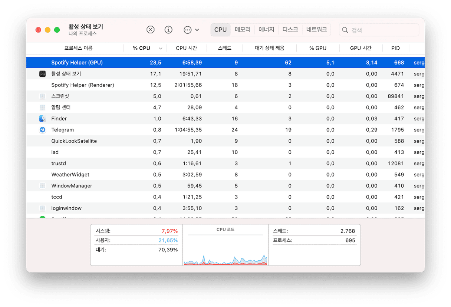Select the 디스크 tab
The width and height of the screenshot is (451, 307).
[290, 30]
